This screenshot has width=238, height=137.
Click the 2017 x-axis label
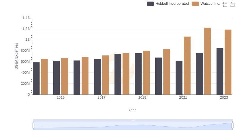pyautogui.click(x=101, y=97)
